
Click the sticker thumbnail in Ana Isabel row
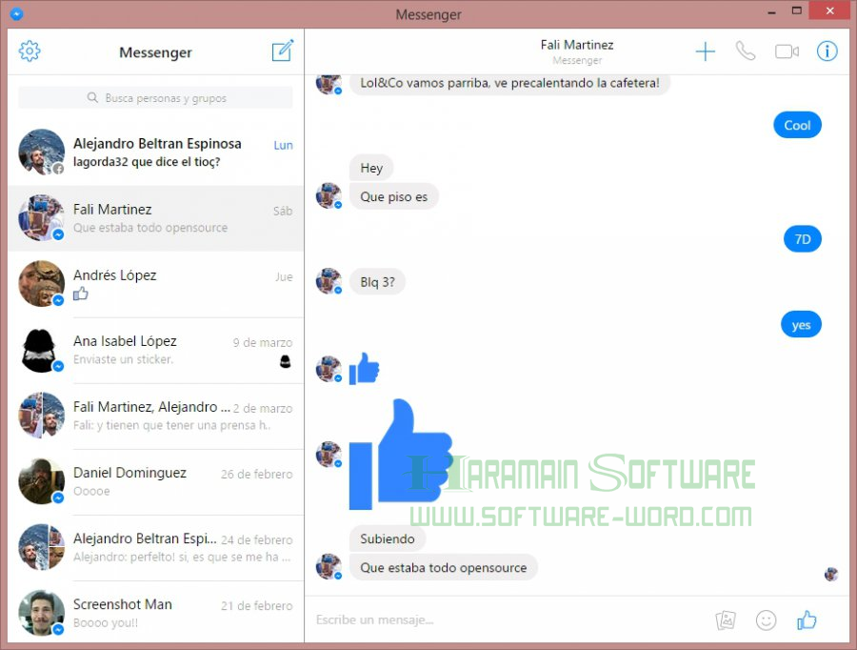click(286, 361)
